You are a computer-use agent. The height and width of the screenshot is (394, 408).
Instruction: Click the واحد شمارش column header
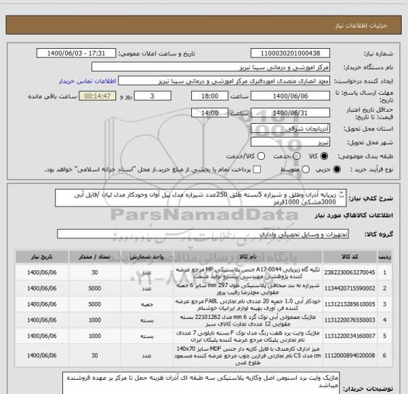147,257
